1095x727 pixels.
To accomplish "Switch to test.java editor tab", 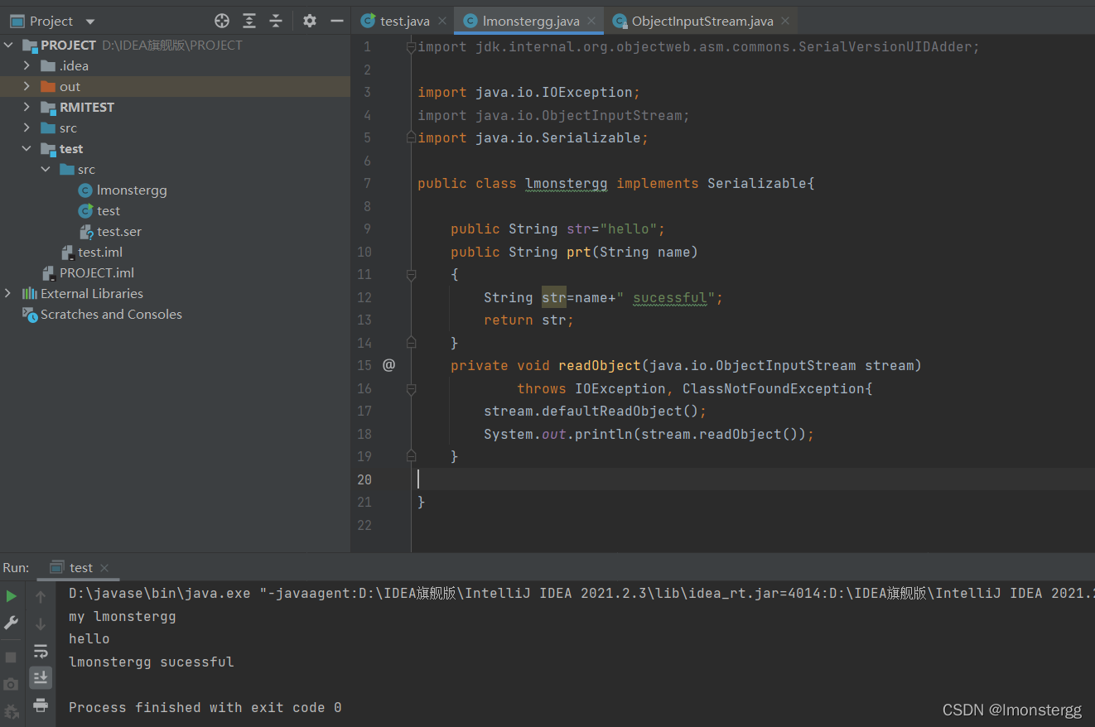I will pyautogui.click(x=404, y=21).
